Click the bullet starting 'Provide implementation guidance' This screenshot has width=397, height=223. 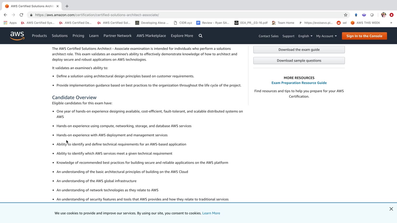pos(149,85)
